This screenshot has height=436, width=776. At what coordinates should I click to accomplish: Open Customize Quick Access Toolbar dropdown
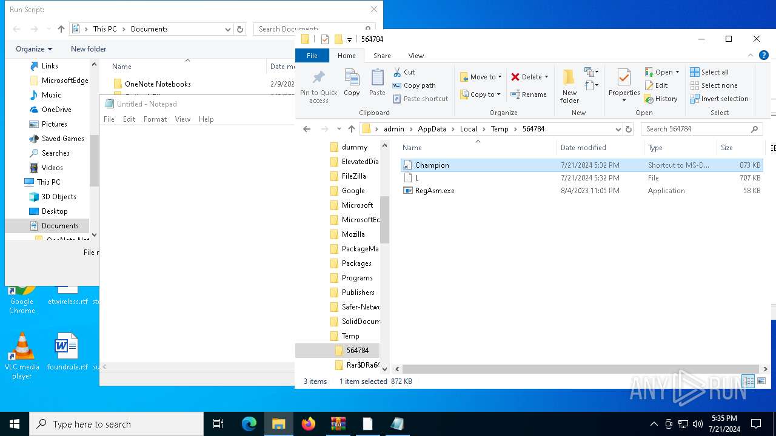tap(349, 40)
